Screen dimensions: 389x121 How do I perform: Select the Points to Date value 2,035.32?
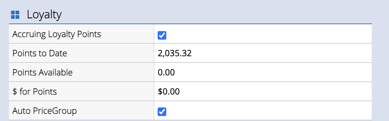point(175,53)
